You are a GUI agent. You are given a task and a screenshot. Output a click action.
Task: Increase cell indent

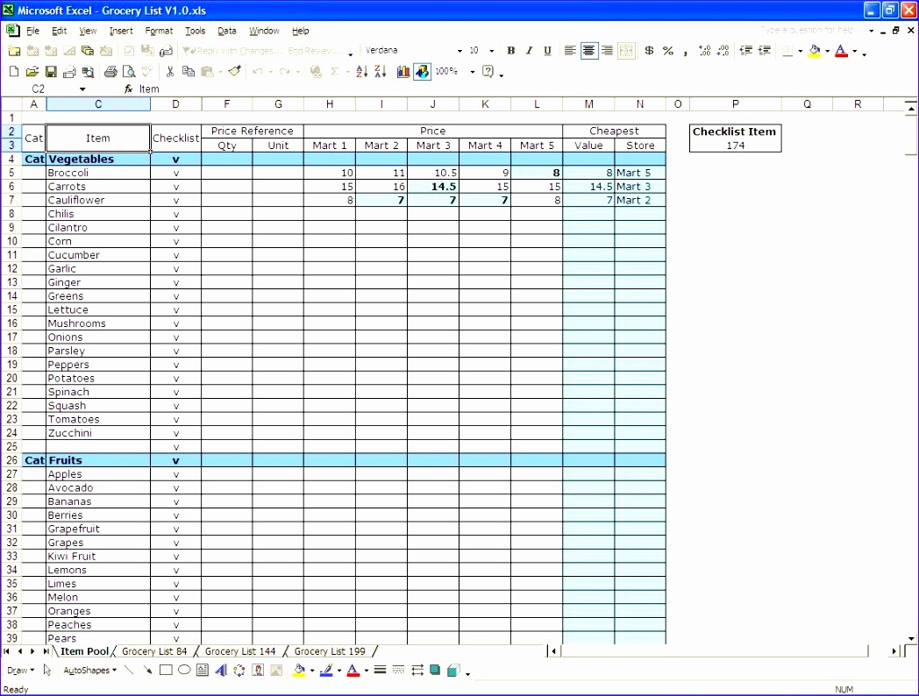coord(765,51)
